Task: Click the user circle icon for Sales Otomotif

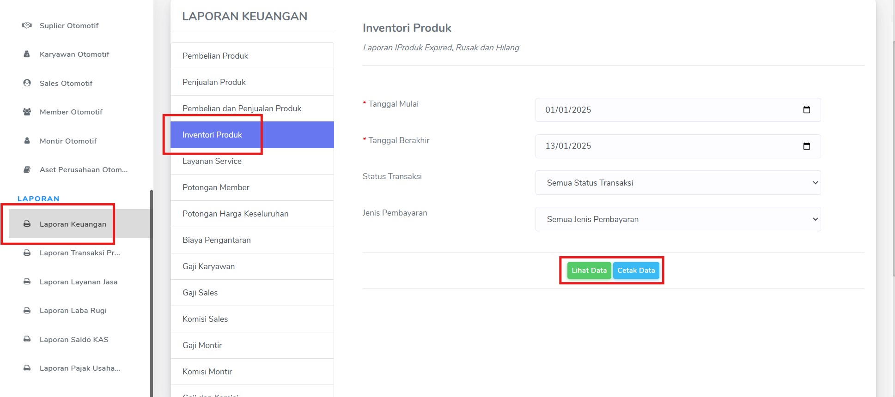Action: point(27,83)
